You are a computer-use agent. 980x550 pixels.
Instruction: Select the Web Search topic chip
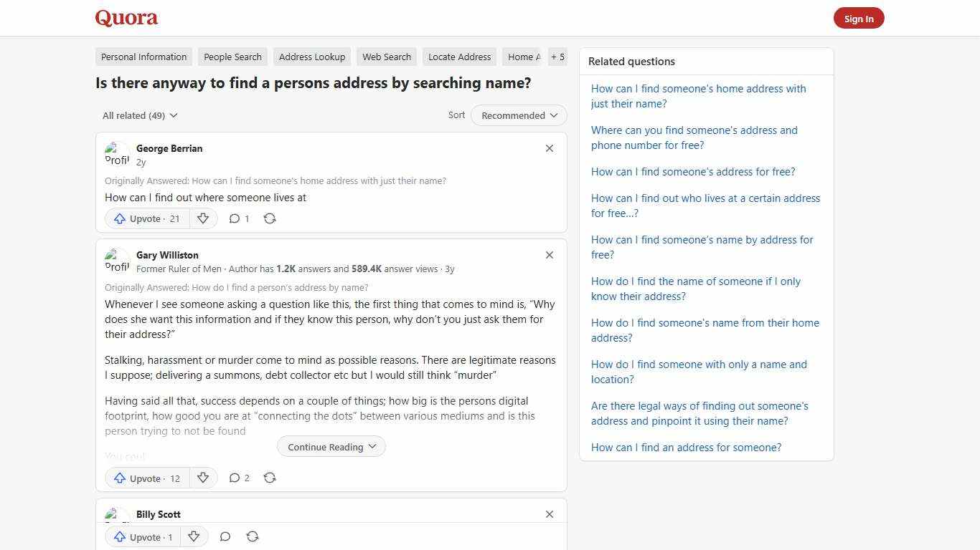pos(387,57)
